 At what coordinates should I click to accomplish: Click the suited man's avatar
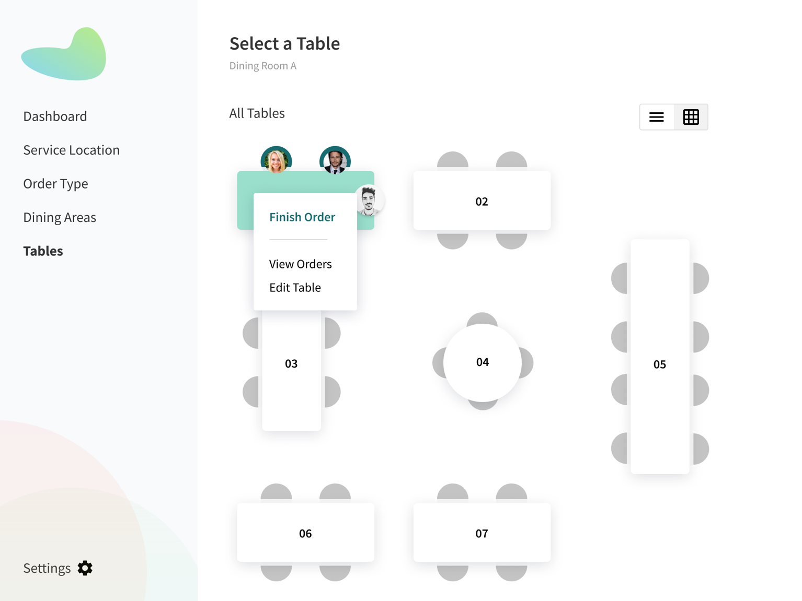tap(335, 160)
